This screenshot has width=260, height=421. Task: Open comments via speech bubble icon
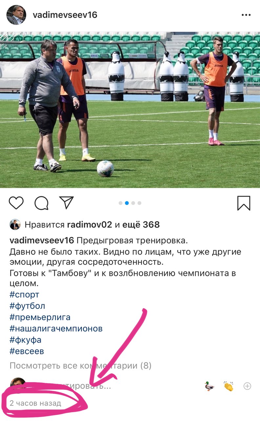(41, 203)
